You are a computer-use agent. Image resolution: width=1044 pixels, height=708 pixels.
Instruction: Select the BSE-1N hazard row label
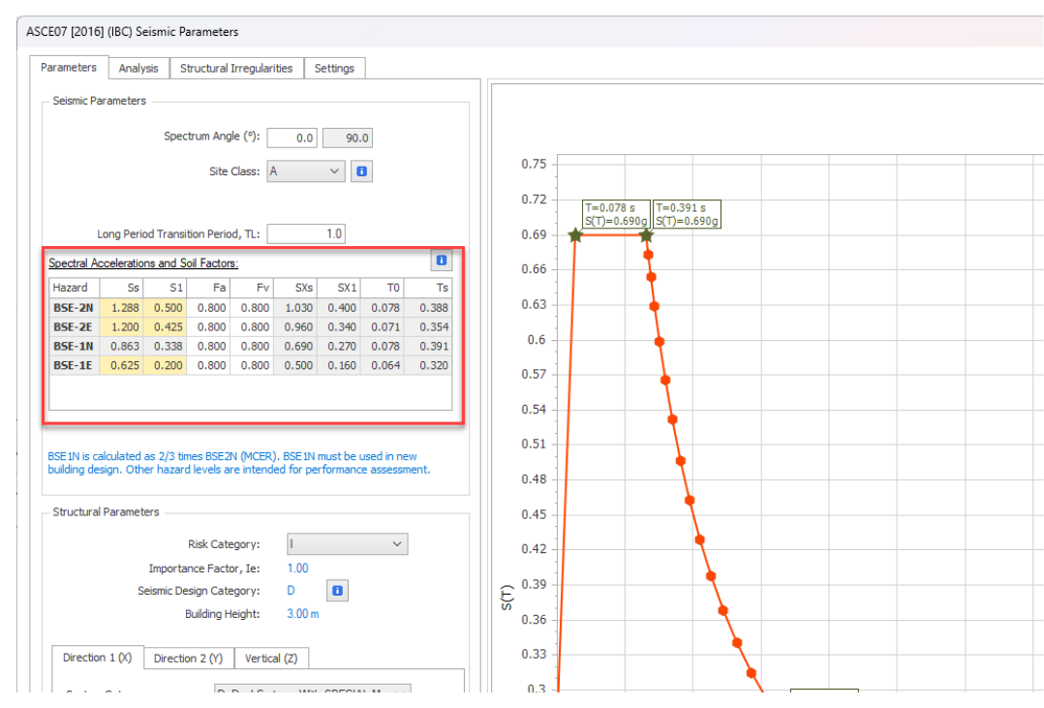point(74,347)
